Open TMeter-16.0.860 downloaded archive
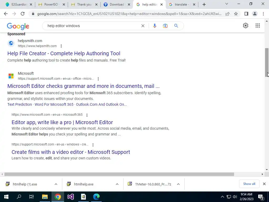The image size is (269, 202). (153, 184)
